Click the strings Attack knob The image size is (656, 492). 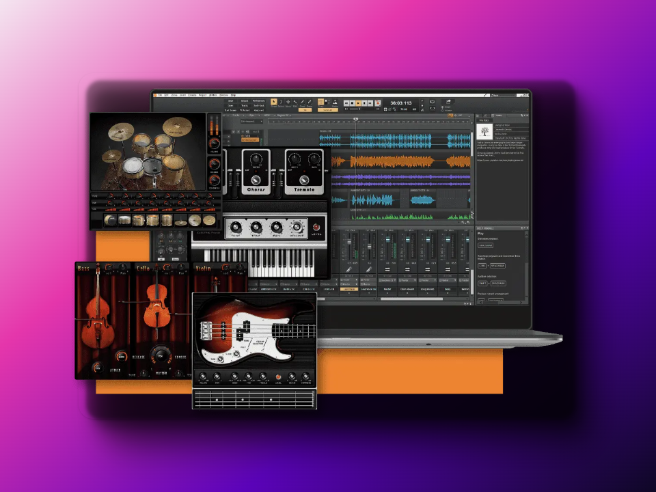[x=98, y=368]
